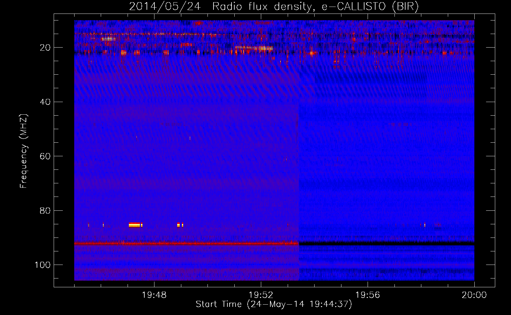The width and height of the screenshot is (511, 315).
Task: Click the black horizontal band near 92 MHz
Action: click(387, 243)
